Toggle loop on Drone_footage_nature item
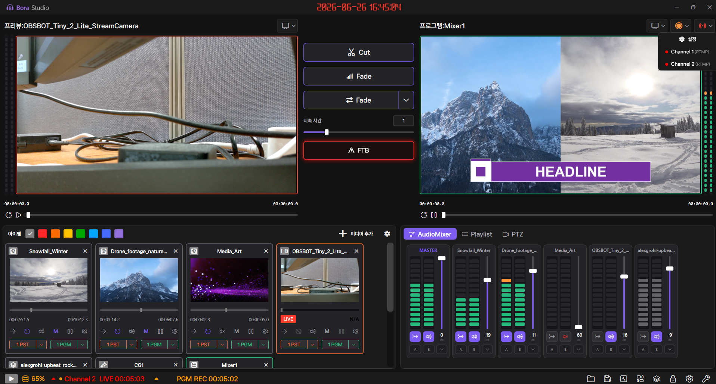The height and width of the screenshot is (384, 716). tap(117, 331)
